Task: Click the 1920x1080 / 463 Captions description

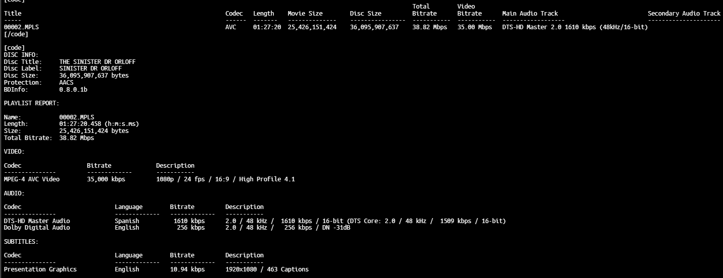Action: tap(267, 269)
